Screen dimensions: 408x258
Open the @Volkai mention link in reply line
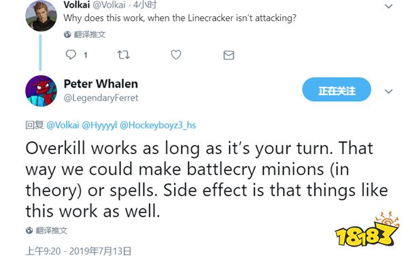[x=63, y=125]
